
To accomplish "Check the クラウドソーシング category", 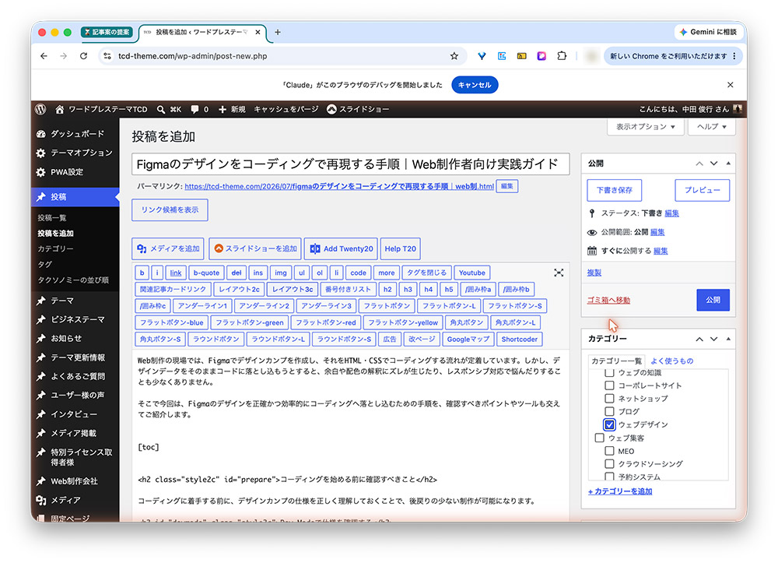I will [610, 463].
